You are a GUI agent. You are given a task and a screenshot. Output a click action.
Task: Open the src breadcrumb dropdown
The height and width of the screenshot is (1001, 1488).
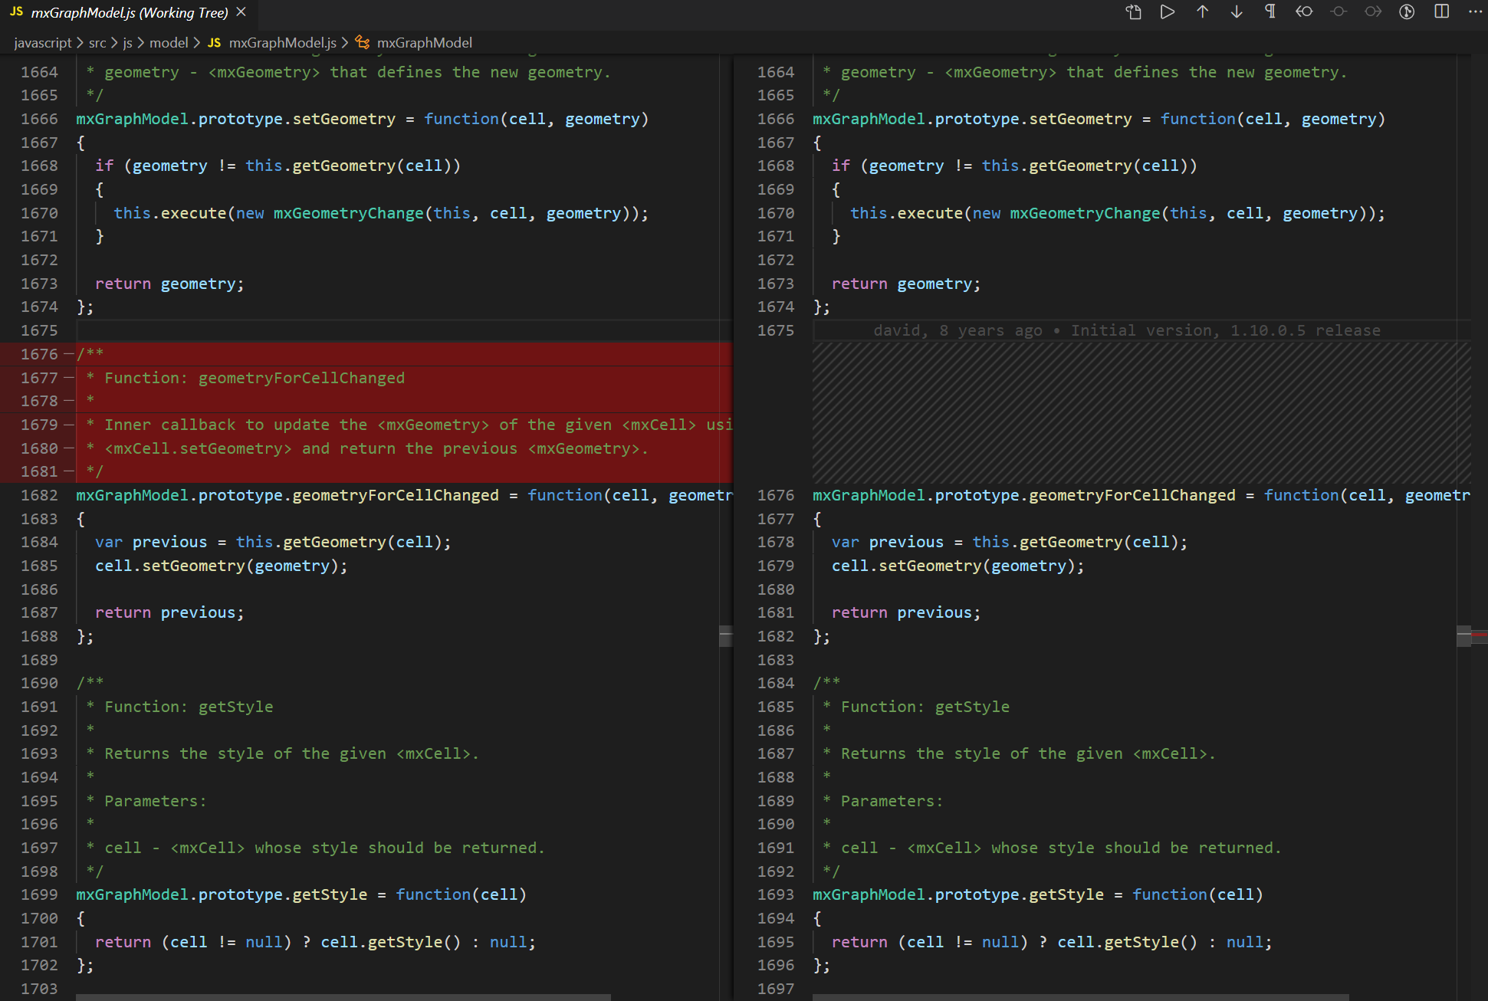[x=97, y=42]
